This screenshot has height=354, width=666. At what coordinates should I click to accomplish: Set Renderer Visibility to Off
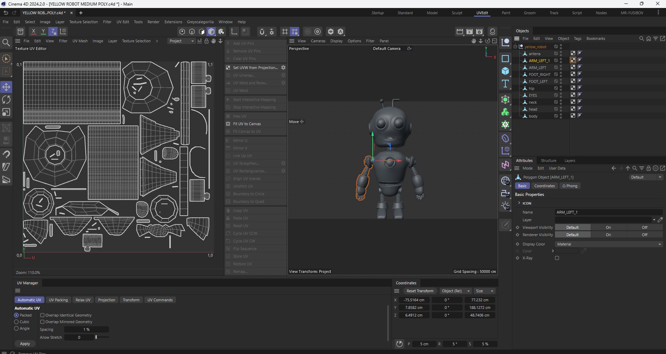[x=644, y=235]
